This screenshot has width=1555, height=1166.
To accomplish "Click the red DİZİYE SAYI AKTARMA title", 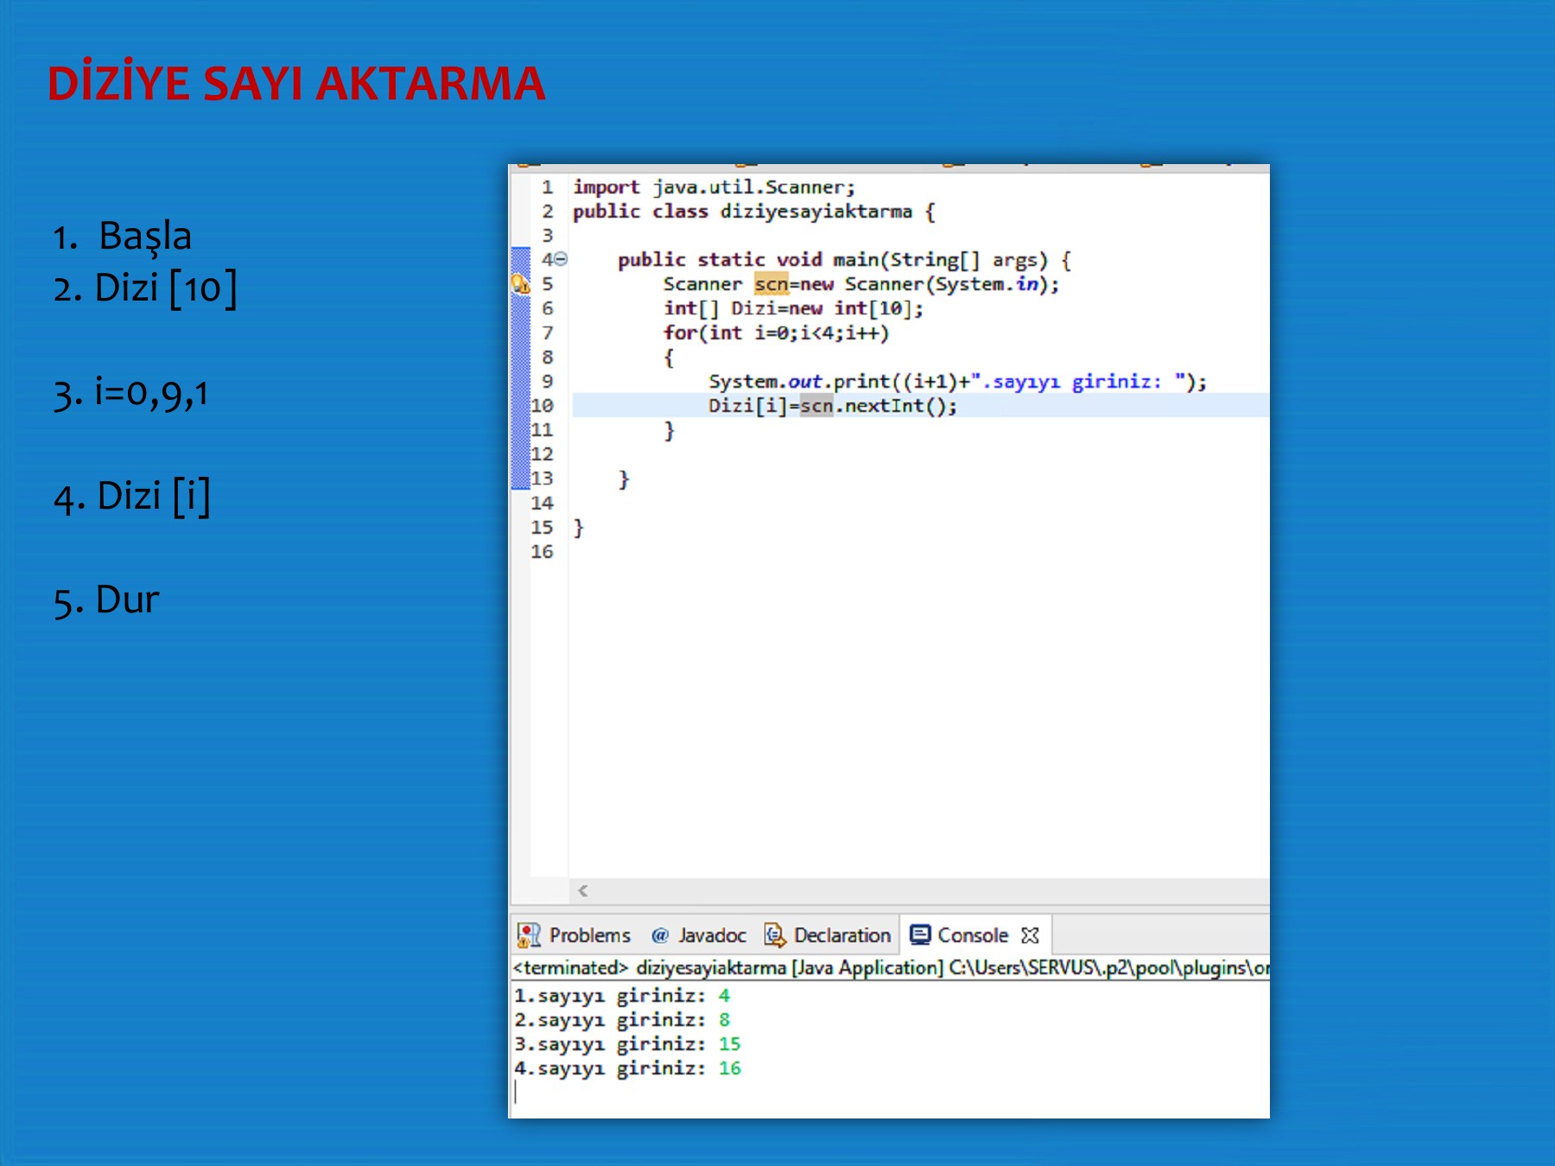I will (296, 84).
